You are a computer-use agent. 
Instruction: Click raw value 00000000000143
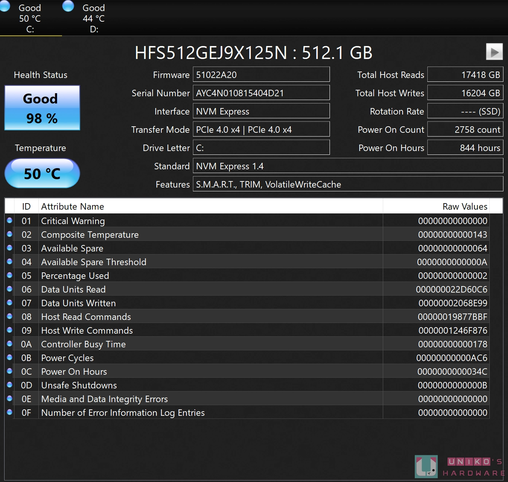click(453, 235)
